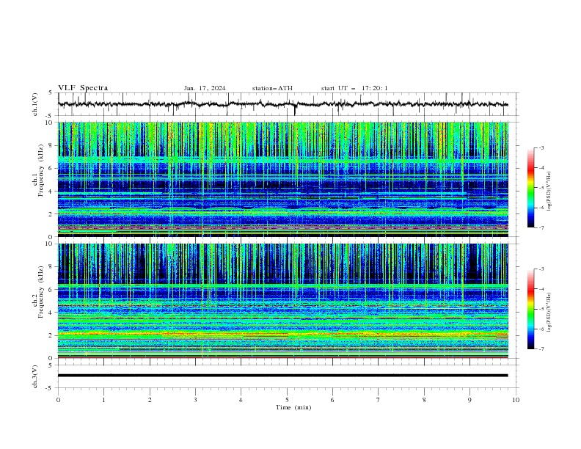Click time axis tick label "2"
Image resolution: width=581 pixels, height=449 pixels.
point(150,400)
